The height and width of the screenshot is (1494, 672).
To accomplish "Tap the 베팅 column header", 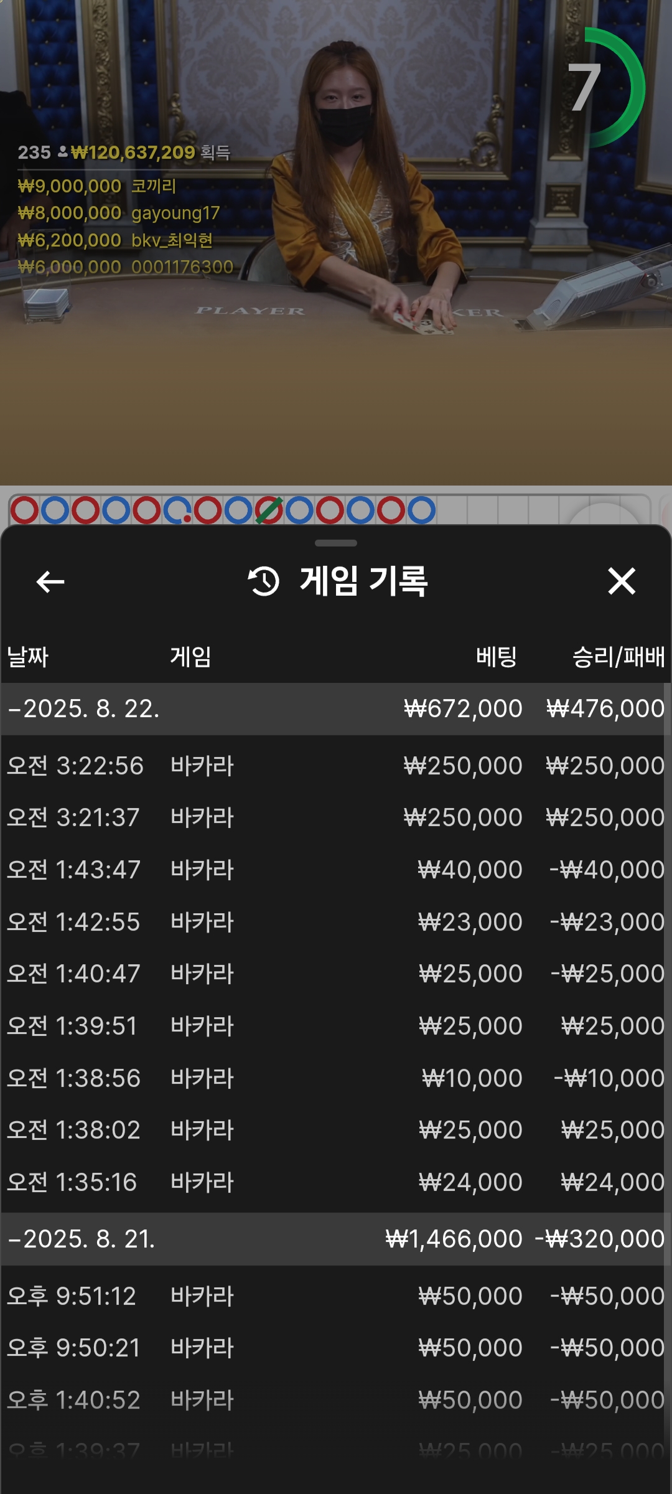I will point(497,657).
